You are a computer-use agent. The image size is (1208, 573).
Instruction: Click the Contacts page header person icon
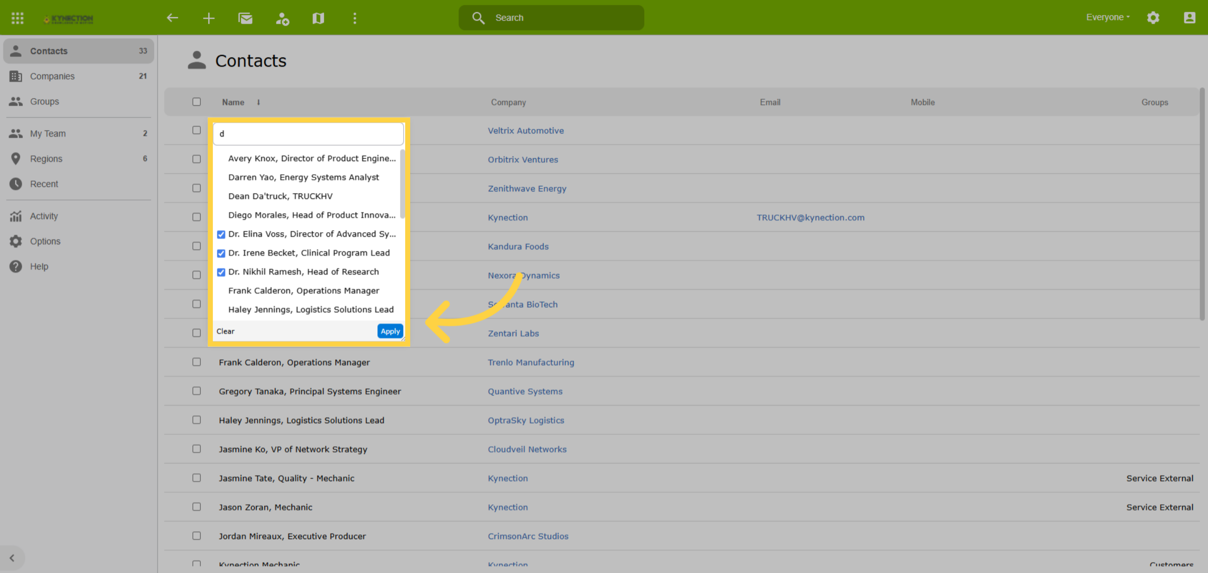click(x=197, y=60)
